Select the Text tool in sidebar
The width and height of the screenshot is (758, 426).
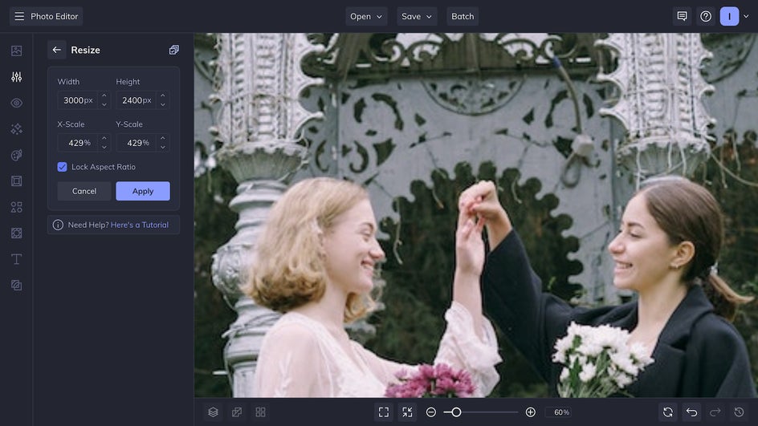[x=16, y=259]
